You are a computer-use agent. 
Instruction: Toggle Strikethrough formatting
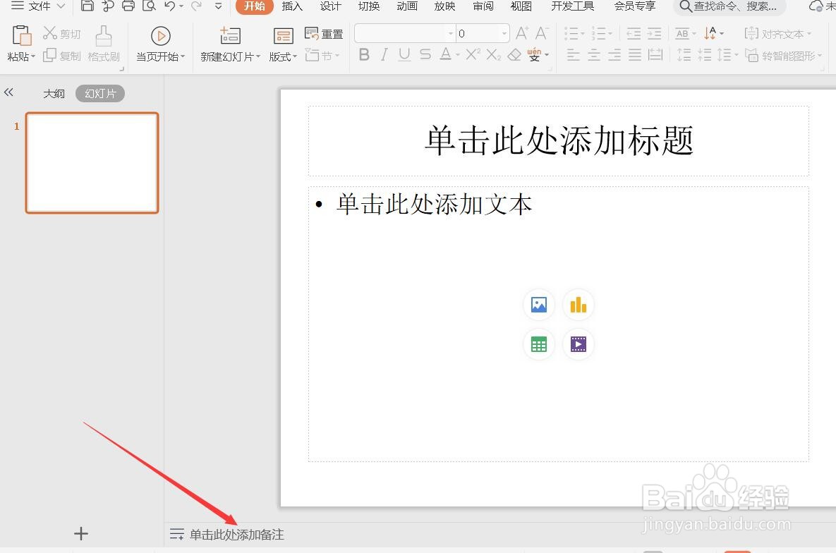click(x=425, y=54)
